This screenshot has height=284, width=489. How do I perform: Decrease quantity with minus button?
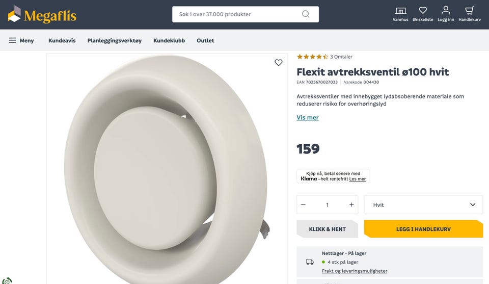(x=303, y=204)
